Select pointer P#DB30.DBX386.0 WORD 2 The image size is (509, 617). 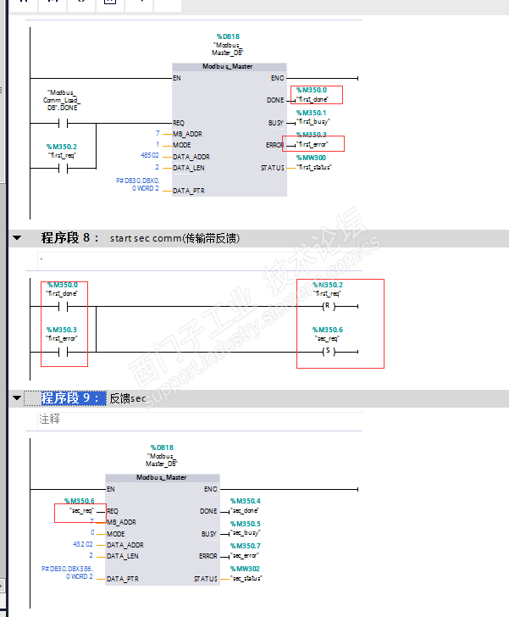coord(68,573)
